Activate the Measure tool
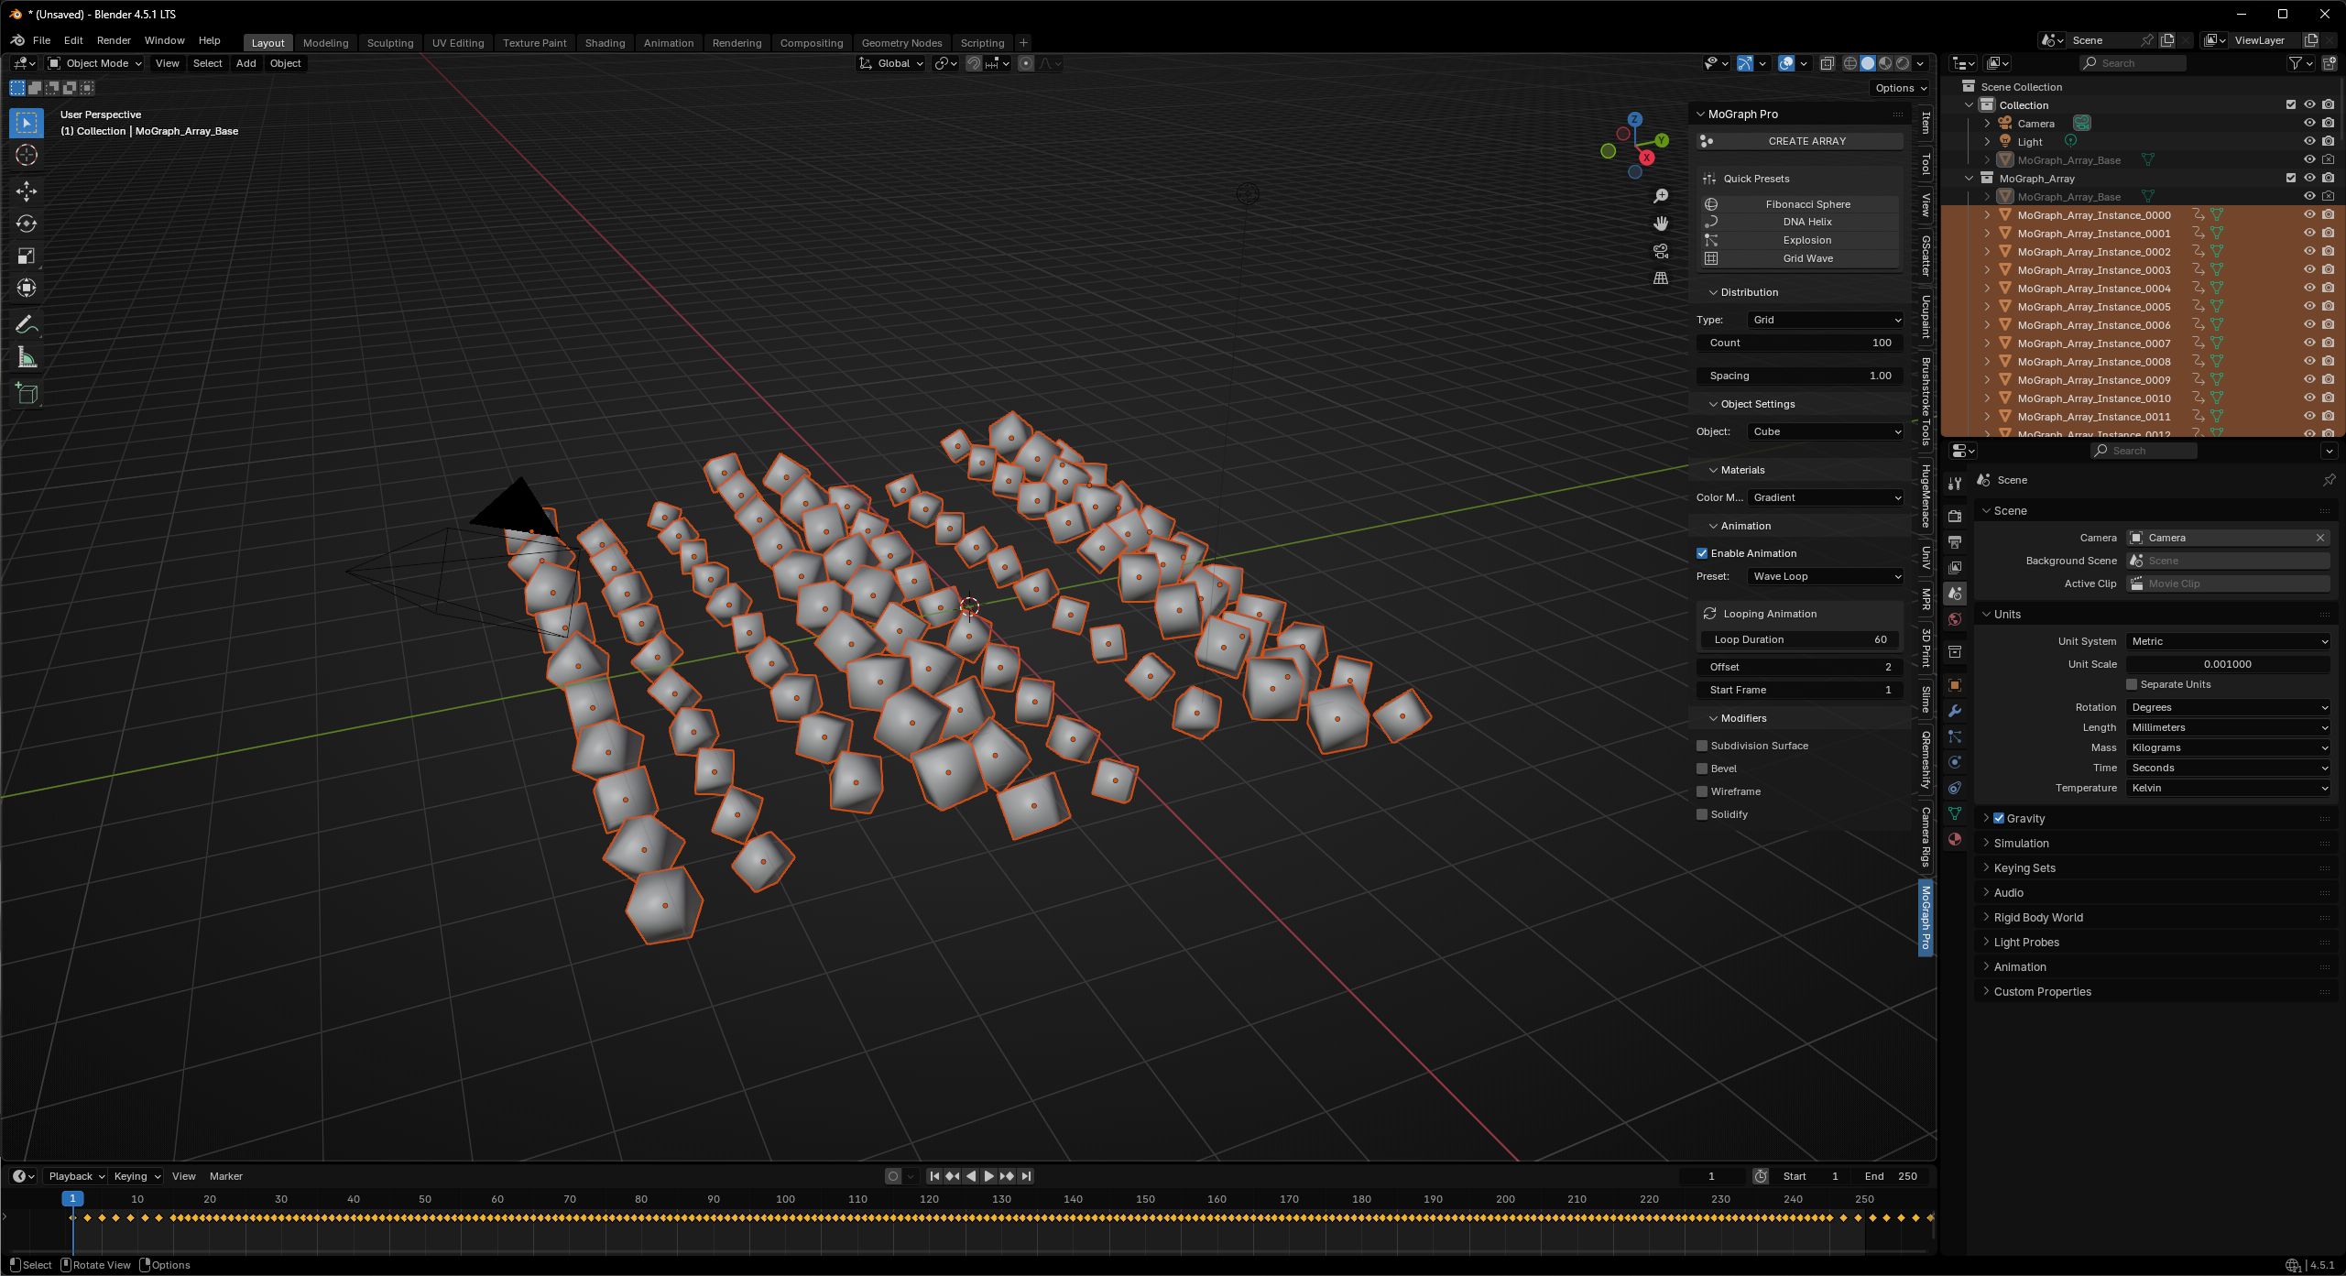Image resolution: width=2346 pixels, height=1276 pixels. (26, 357)
